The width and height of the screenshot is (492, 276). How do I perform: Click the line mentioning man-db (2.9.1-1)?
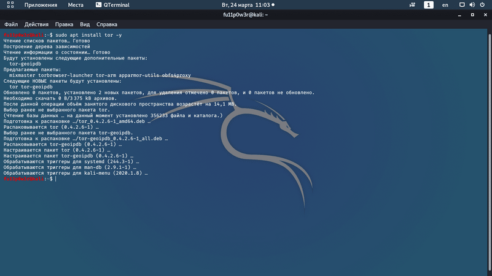[x=69, y=167]
